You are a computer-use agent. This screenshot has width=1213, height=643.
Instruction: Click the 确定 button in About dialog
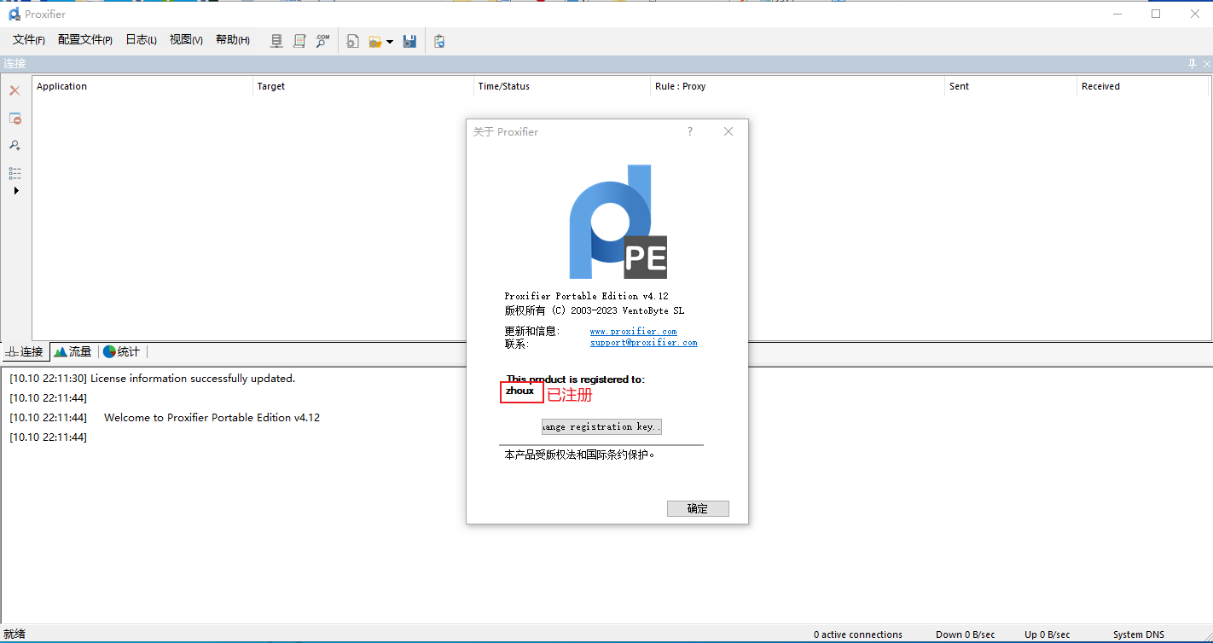point(698,508)
